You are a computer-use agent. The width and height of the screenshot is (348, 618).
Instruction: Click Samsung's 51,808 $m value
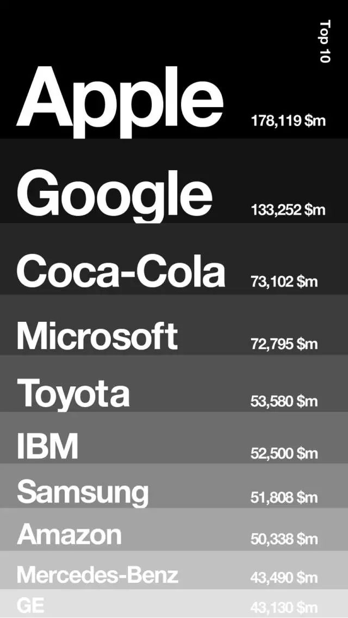pos(284,497)
